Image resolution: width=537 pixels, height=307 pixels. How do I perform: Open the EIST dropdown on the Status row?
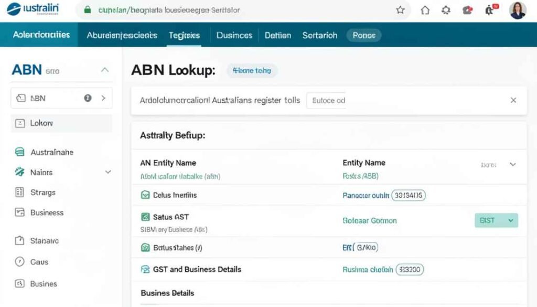tap(496, 220)
